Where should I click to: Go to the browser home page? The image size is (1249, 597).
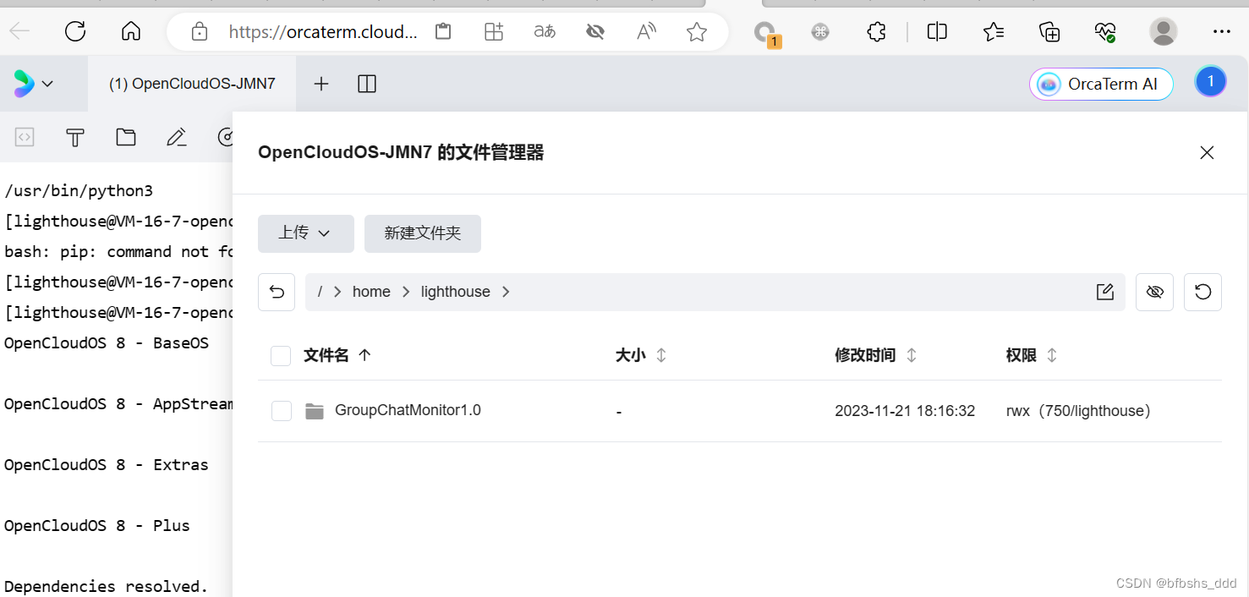click(x=131, y=32)
